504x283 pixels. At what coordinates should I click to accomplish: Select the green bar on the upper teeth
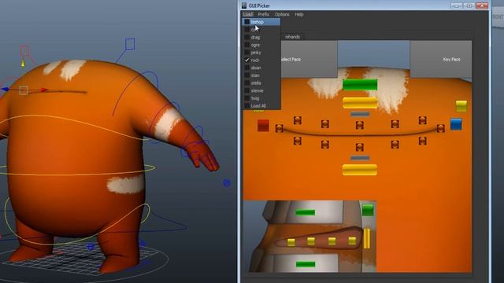tap(305, 212)
